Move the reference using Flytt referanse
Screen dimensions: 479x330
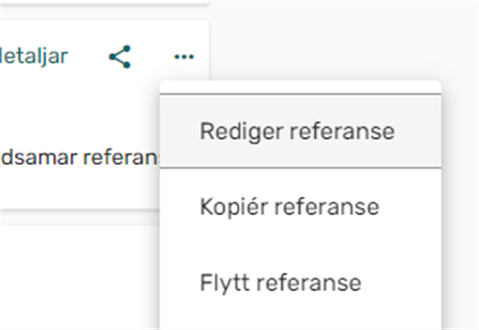click(x=280, y=282)
